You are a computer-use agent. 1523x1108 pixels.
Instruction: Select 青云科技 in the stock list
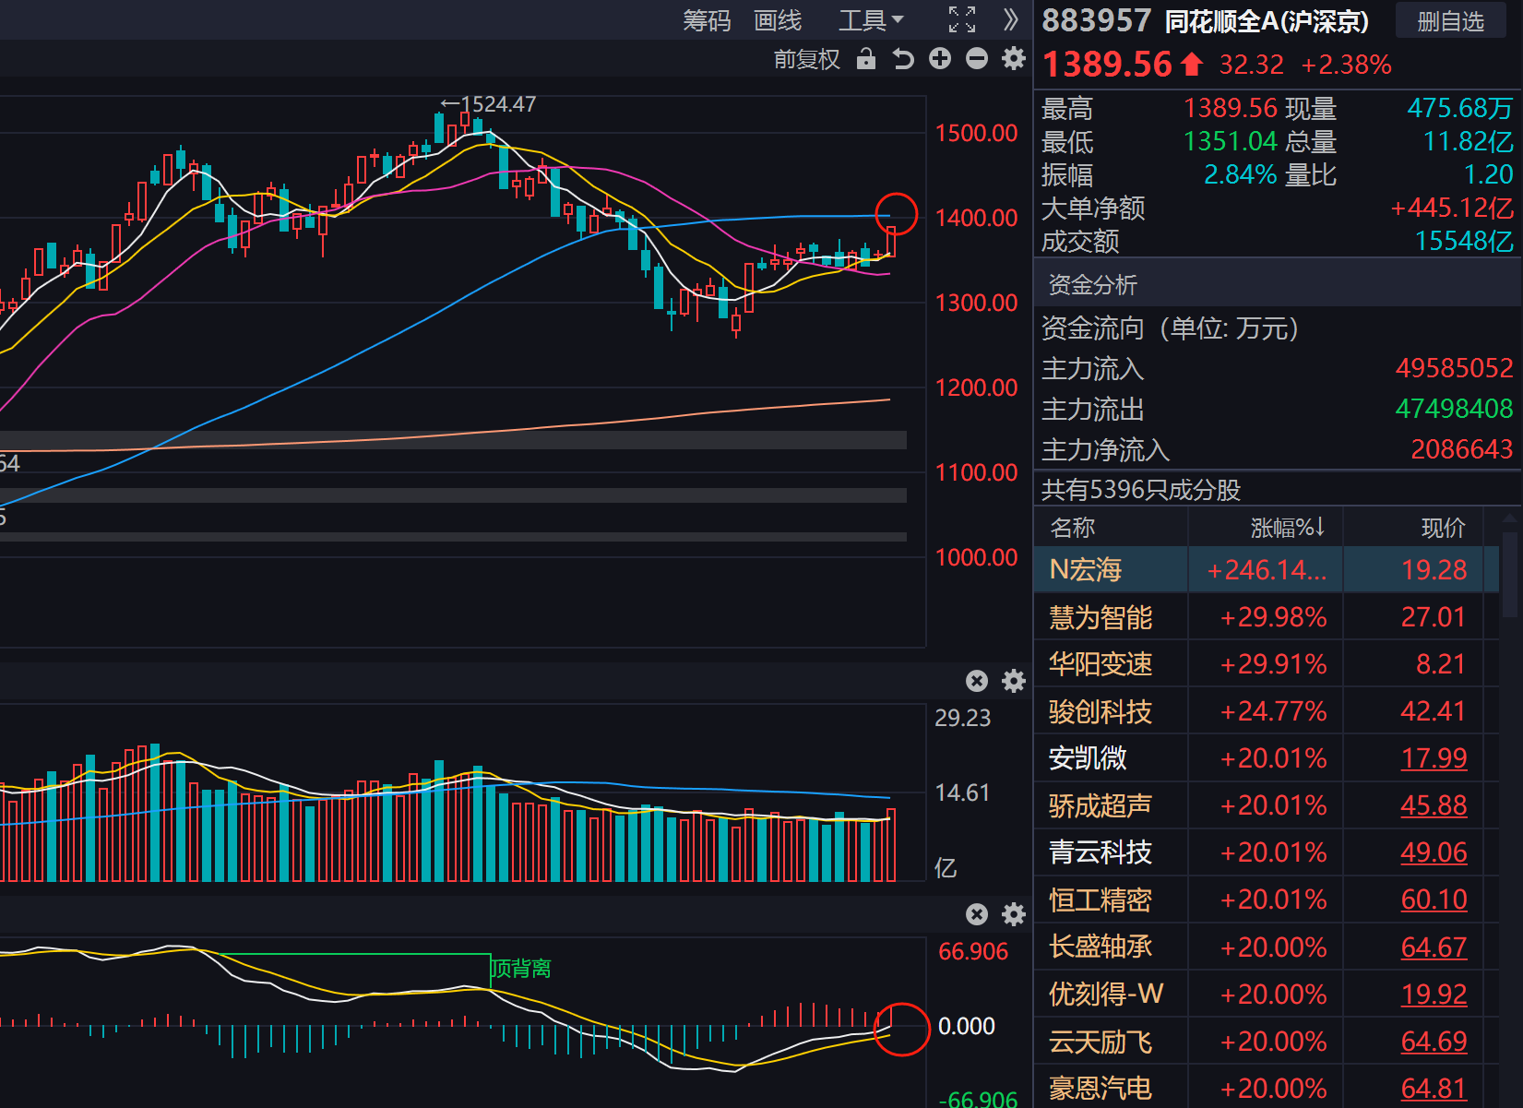click(x=1101, y=852)
